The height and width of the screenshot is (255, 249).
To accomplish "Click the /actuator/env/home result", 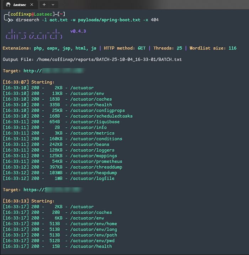I will [x=60, y=224].
